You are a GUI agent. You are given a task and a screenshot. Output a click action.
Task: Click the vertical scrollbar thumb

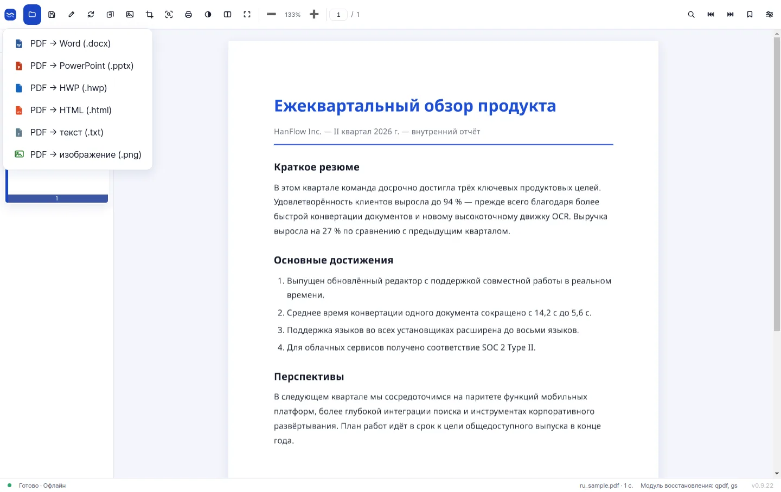777,184
